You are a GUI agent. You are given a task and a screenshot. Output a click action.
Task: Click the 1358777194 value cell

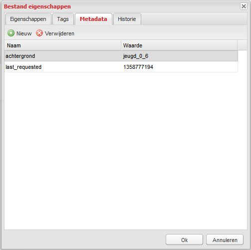180,67
